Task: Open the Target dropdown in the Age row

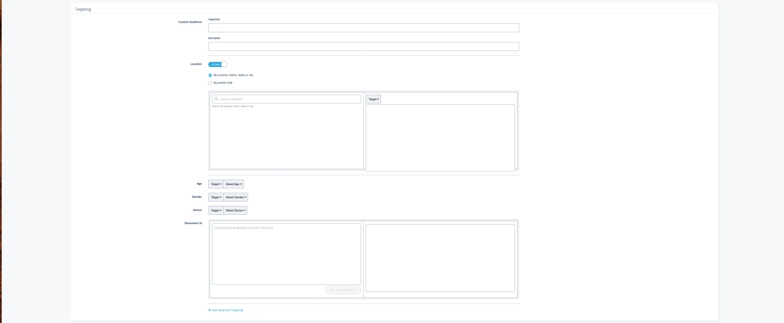Action: (x=216, y=184)
